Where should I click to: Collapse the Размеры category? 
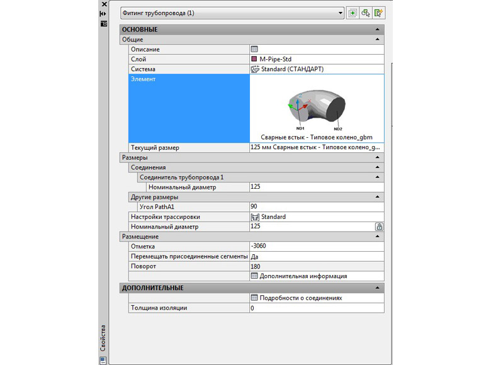tap(377, 157)
